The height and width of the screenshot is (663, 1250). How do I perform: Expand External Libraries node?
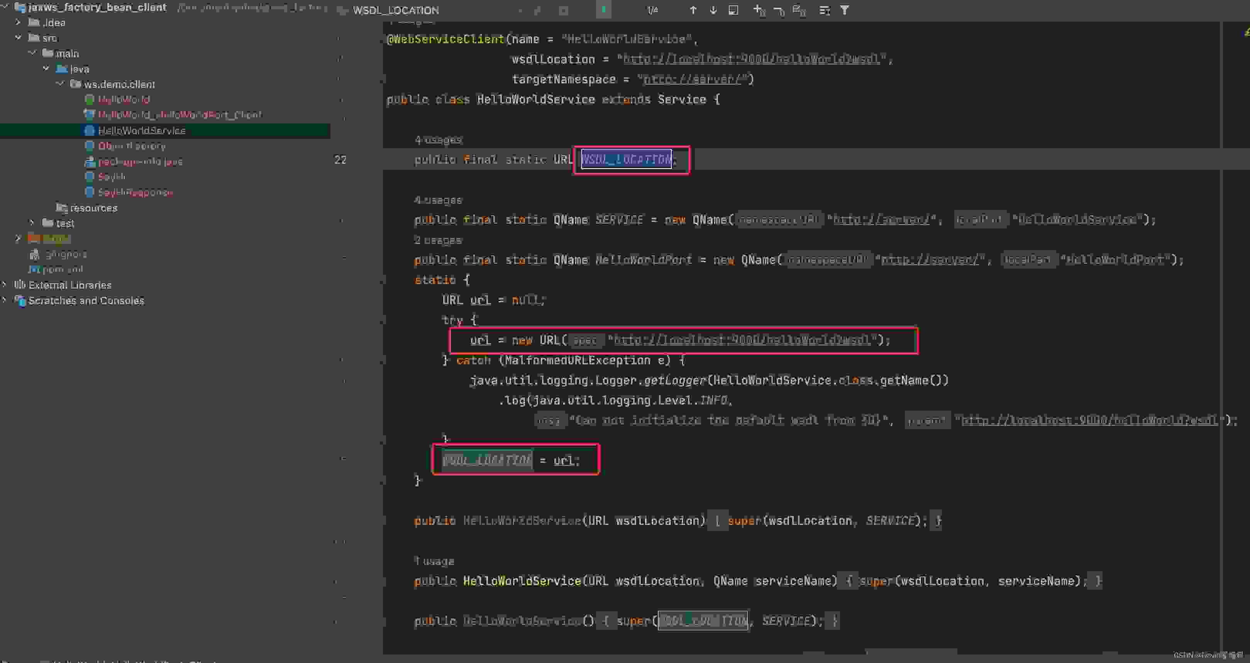click(4, 284)
